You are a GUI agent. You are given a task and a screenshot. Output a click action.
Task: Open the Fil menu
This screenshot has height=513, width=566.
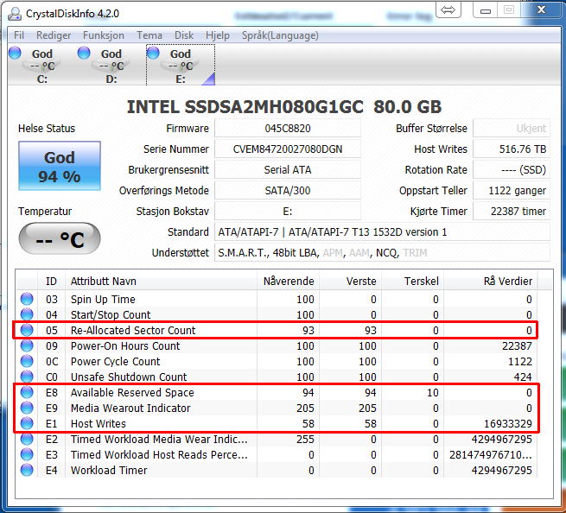point(19,35)
